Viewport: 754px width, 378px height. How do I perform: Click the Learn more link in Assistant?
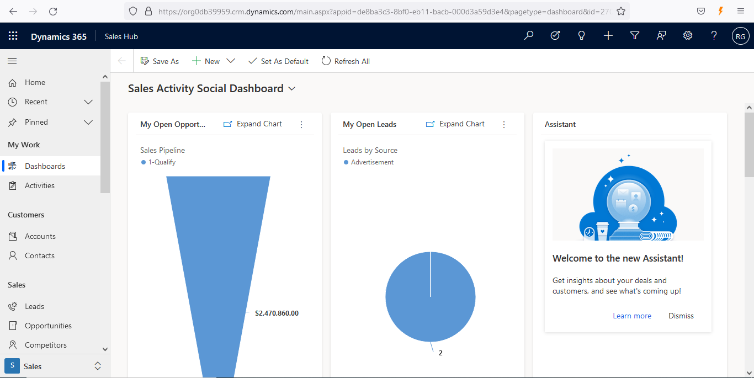(x=632, y=315)
